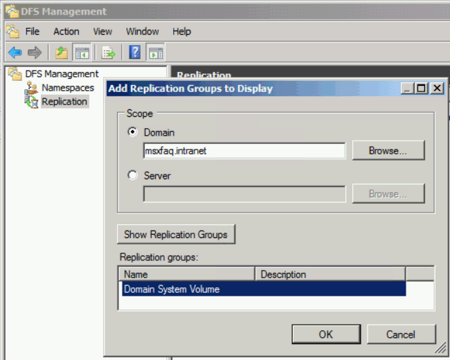Click Browse next to the domain field

pyautogui.click(x=388, y=150)
